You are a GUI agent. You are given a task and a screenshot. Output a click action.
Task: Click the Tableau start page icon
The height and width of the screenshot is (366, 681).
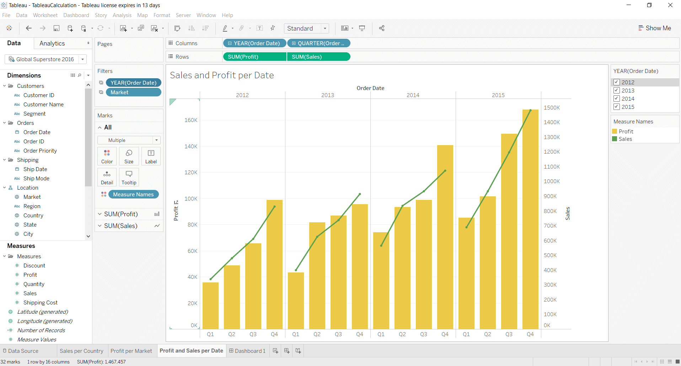coord(9,28)
